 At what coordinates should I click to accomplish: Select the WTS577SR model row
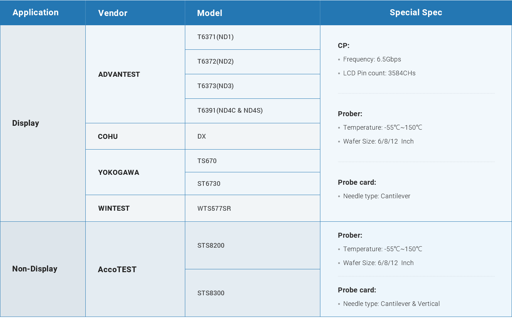pos(214,209)
